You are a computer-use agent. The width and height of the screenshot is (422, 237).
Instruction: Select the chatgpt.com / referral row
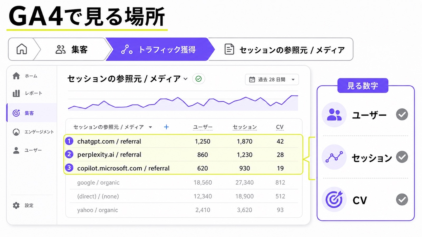coord(183,141)
